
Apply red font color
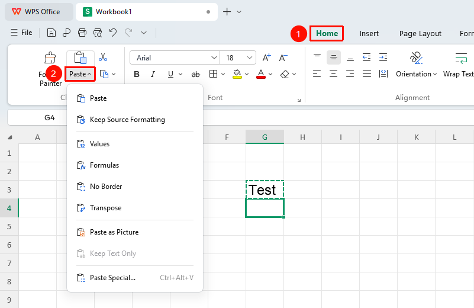pyautogui.click(x=261, y=74)
